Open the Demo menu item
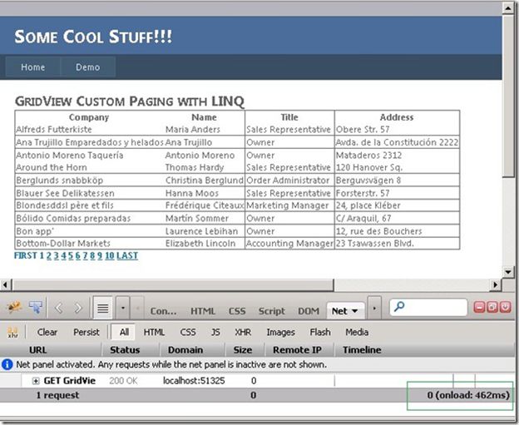Viewport: 519px width, 425px height. pyautogui.click(x=87, y=67)
